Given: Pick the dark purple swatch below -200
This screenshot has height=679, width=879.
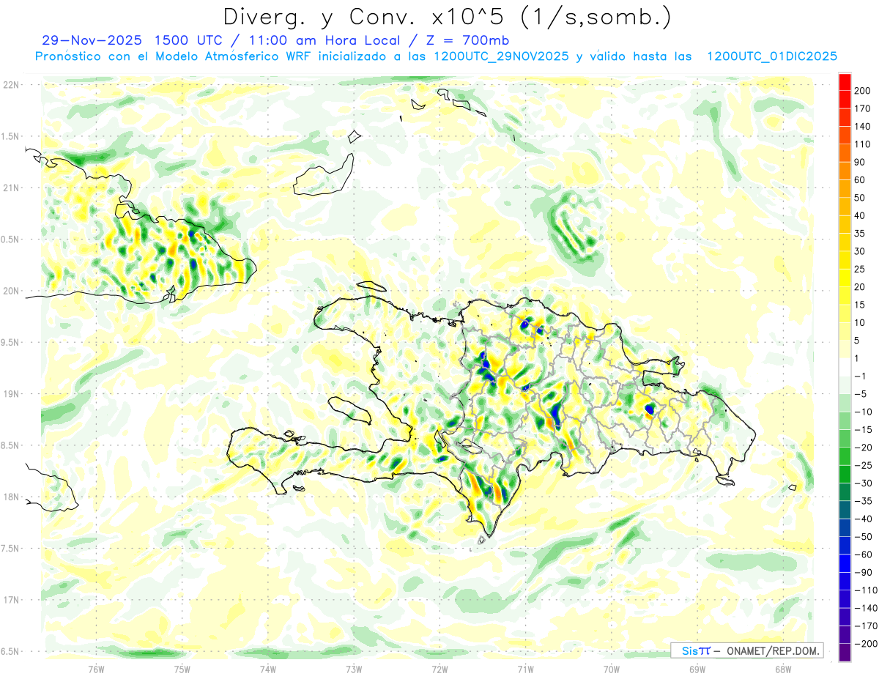Looking at the screenshot, I should pos(845,653).
